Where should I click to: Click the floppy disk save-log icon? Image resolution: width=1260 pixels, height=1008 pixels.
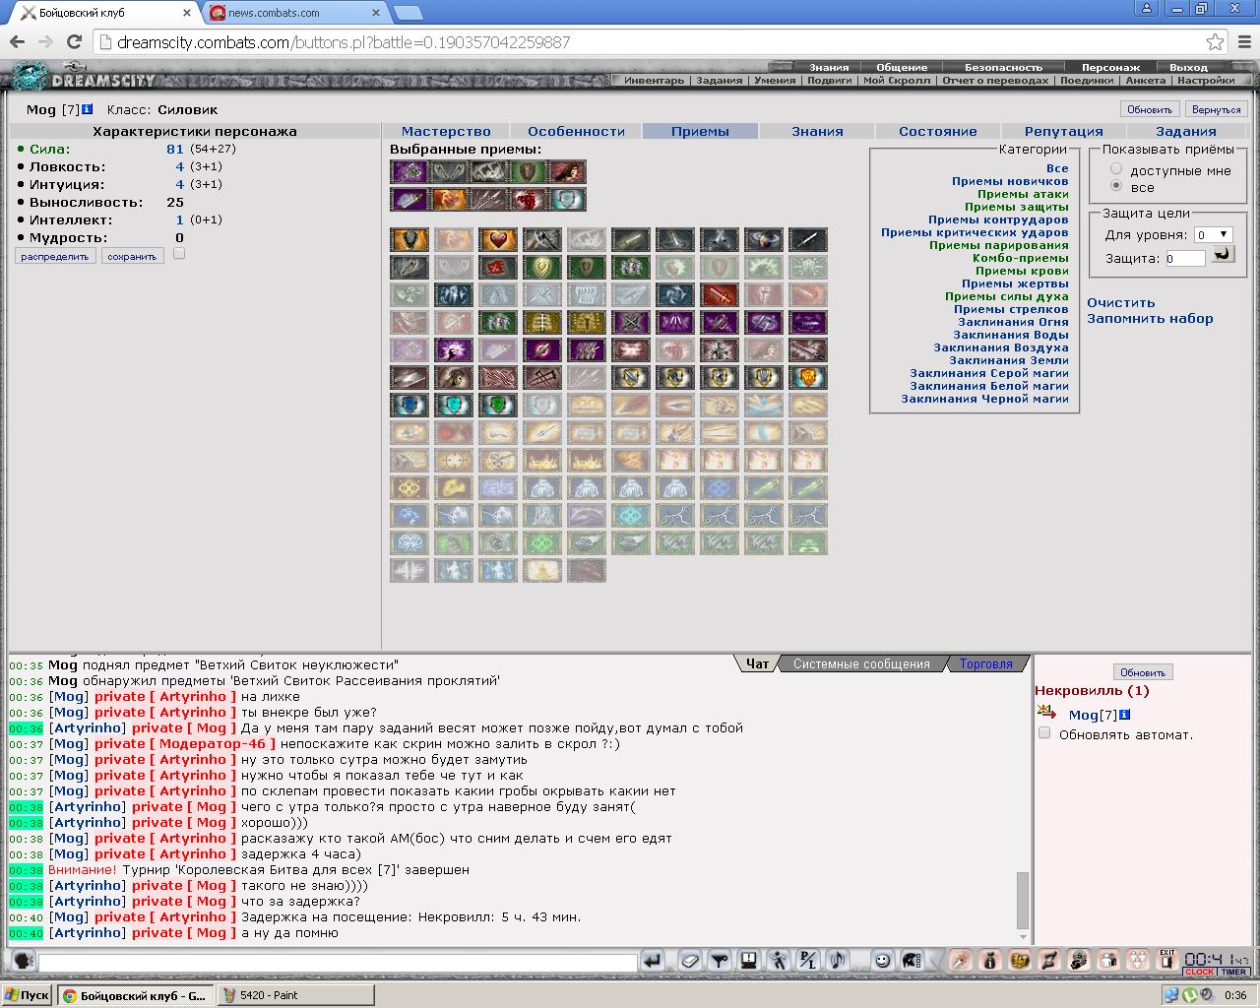(x=748, y=961)
